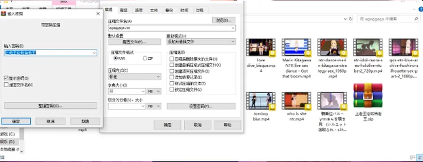Click navigation pane scrollbar down arrow
423x162 pixels.
pos(22,151)
